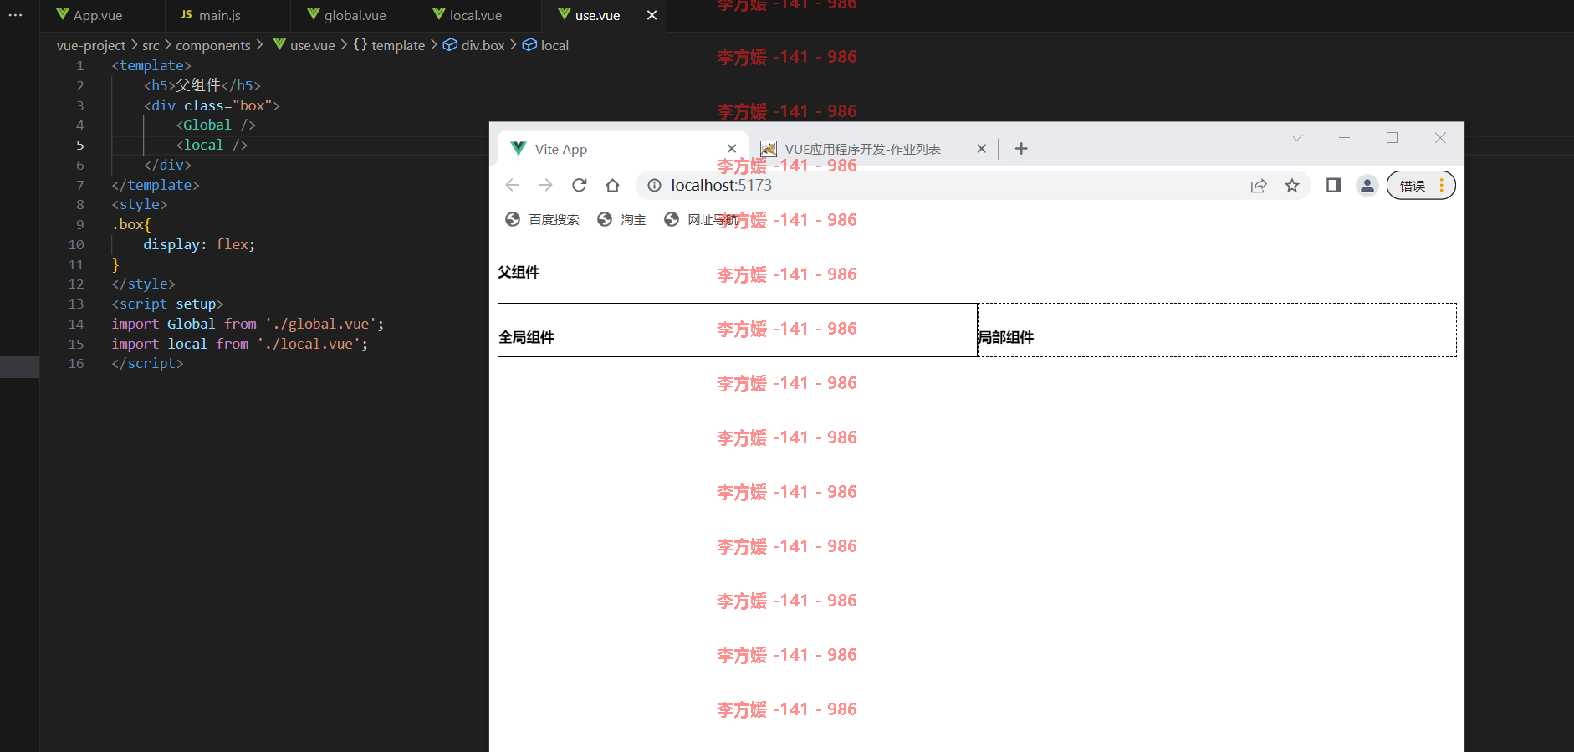The image size is (1574, 752).
Task: Reload the localhost page
Action: (x=579, y=185)
